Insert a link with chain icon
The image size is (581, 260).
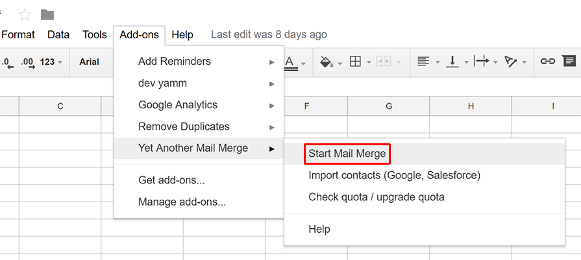pyautogui.click(x=548, y=62)
